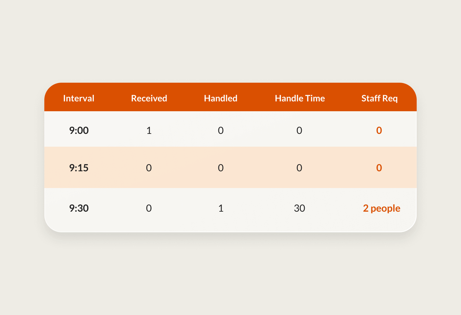
Task: Click the Handled column header
Action: pyautogui.click(x=221, y=98)
